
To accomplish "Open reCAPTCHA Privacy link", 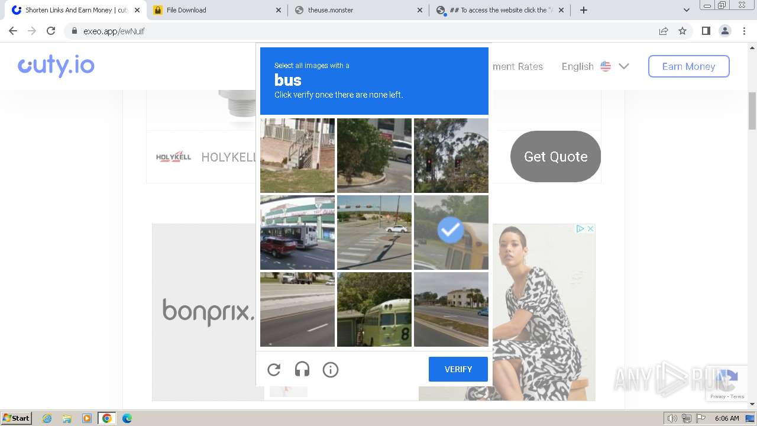I will (717, 396).
